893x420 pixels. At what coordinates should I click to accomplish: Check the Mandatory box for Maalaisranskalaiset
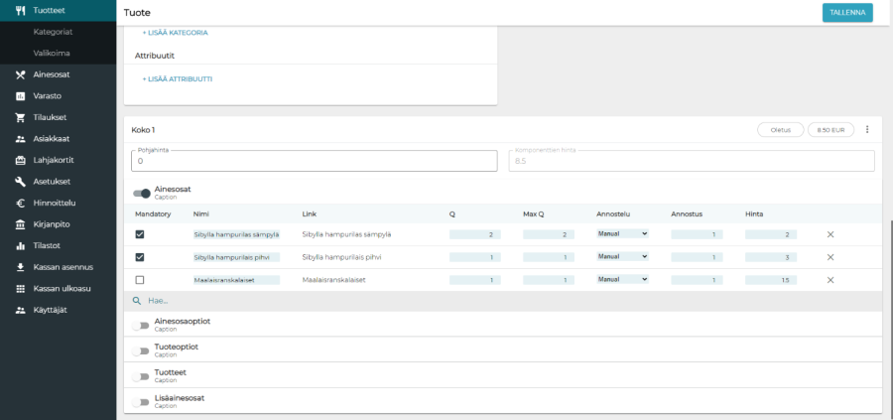pos(140,280)
